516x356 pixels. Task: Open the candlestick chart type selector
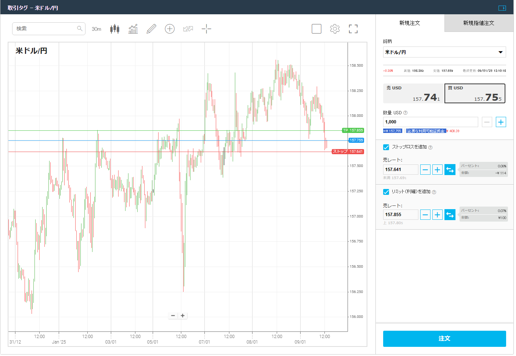tap(115, 29)
